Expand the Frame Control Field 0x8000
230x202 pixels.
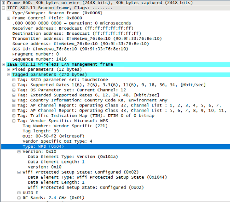coord(9,18)
